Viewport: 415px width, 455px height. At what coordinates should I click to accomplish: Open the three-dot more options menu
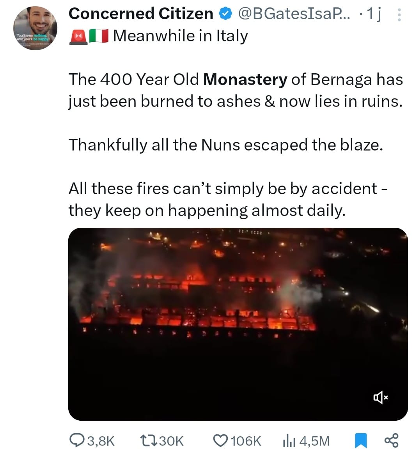[399, 14]
